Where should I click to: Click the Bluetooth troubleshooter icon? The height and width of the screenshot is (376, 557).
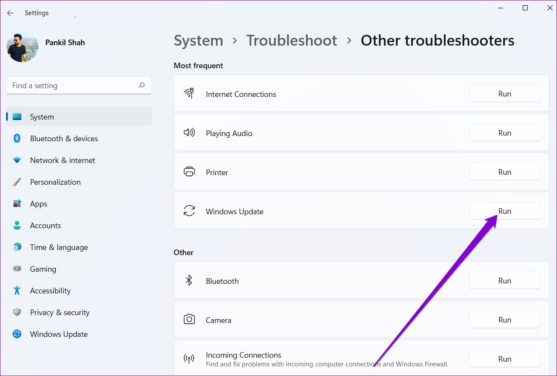[x=189, y=280]
